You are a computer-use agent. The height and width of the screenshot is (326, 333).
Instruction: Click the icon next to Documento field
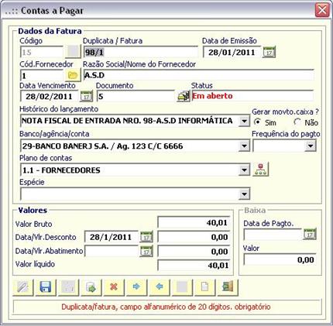184,96
